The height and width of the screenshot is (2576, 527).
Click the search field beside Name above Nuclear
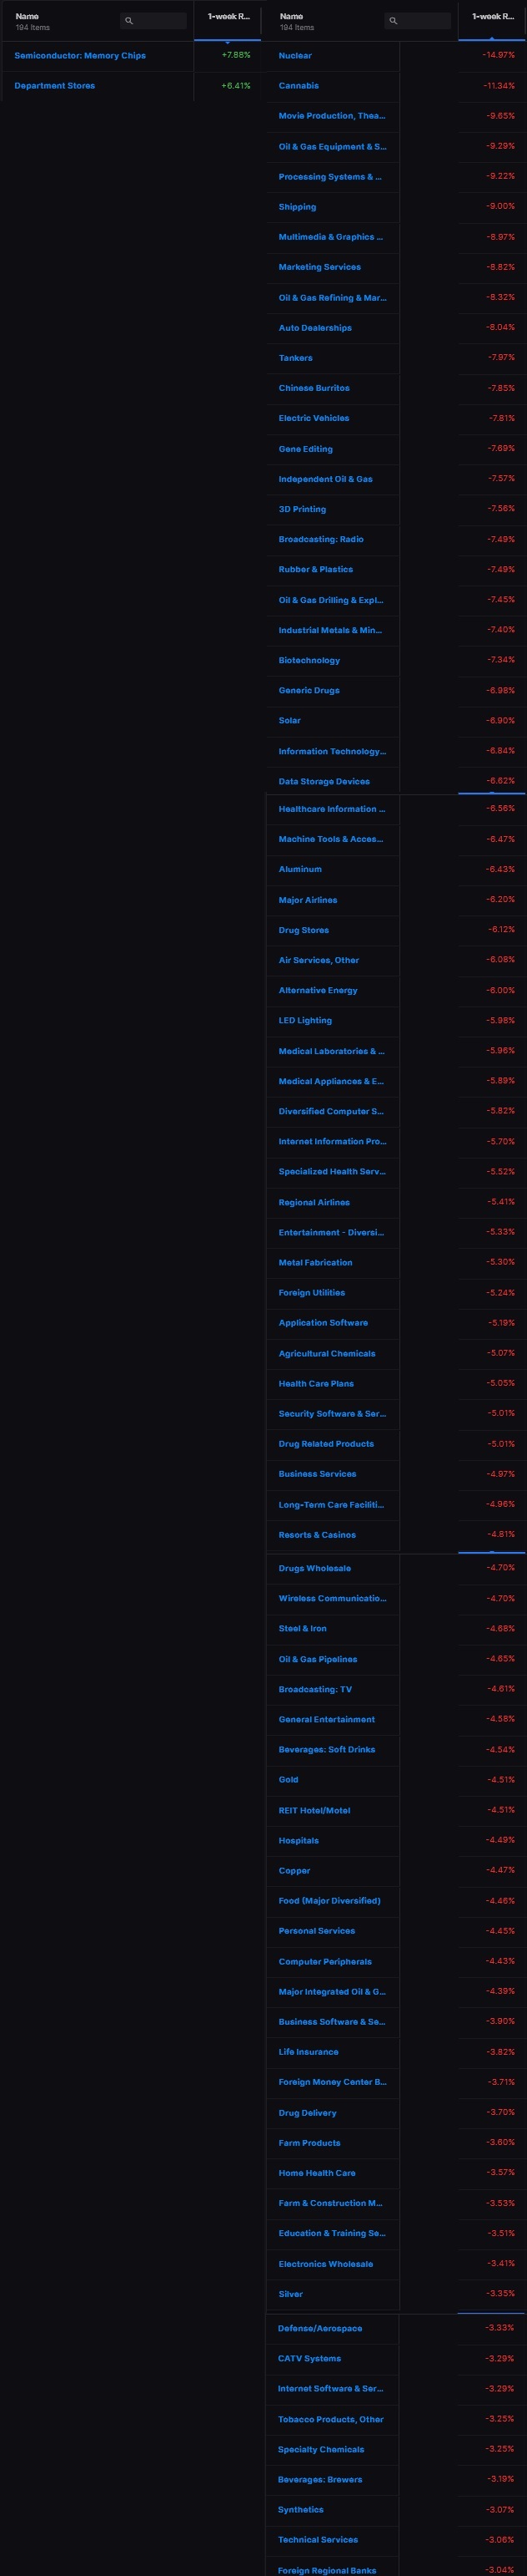[x=419, y=21]
